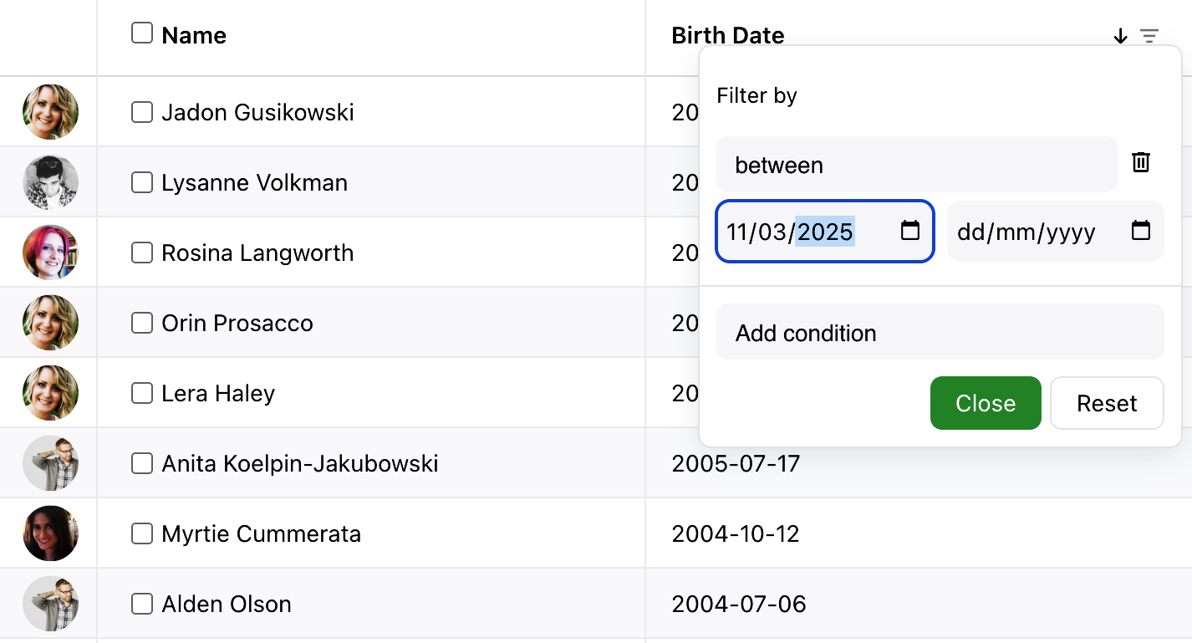The image size is (1192, 643).
Task: Click the descending sort arrow on Birth Date
Action: pyautogui.click(x=1119, y=36)
